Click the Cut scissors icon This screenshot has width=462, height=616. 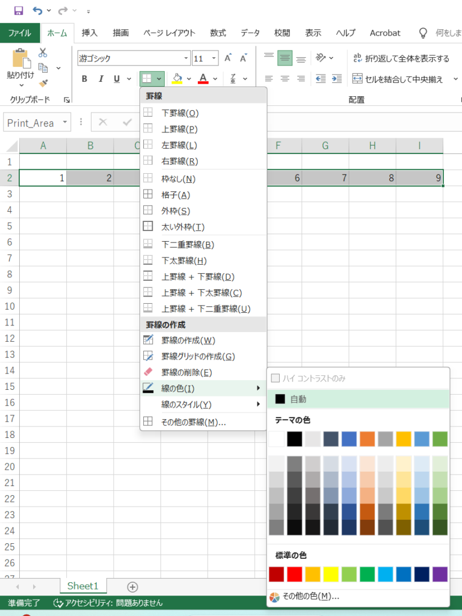click(x=43, y=53)
